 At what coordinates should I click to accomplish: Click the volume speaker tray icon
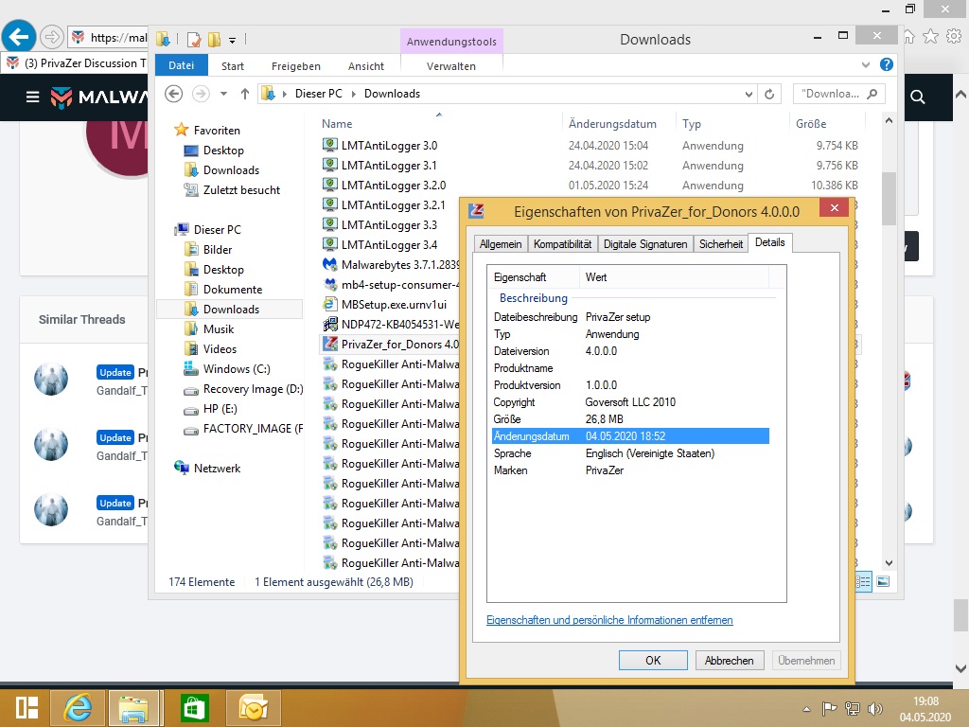875,709
